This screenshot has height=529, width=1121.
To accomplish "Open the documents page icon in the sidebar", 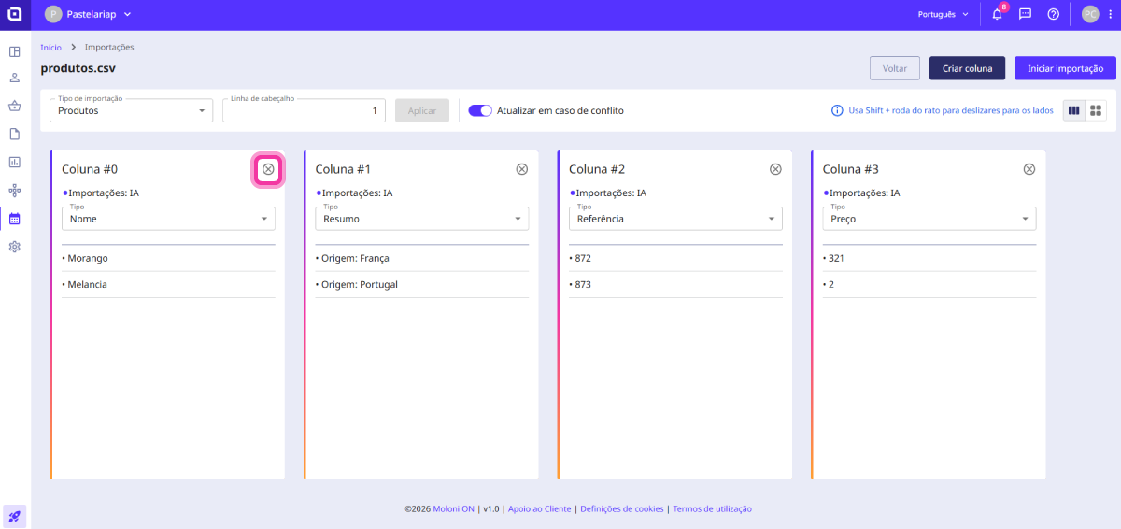I will tap(15, 135).
